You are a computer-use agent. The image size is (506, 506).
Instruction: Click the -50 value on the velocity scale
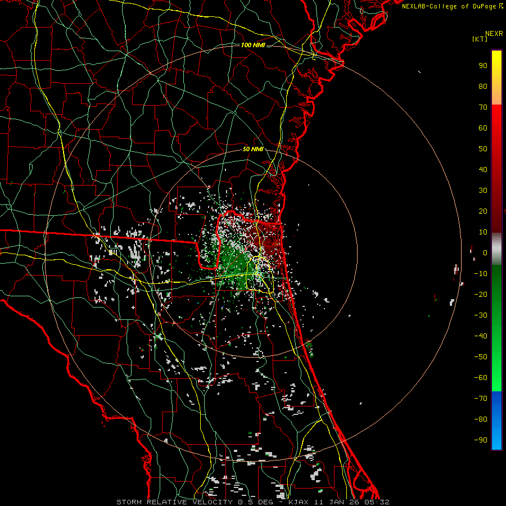click(x=481, y=357)
